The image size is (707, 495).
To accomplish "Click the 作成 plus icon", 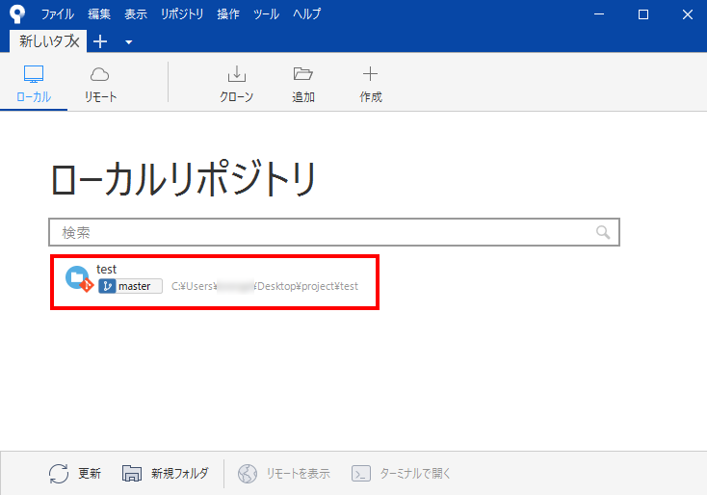I will pos(370,73).
